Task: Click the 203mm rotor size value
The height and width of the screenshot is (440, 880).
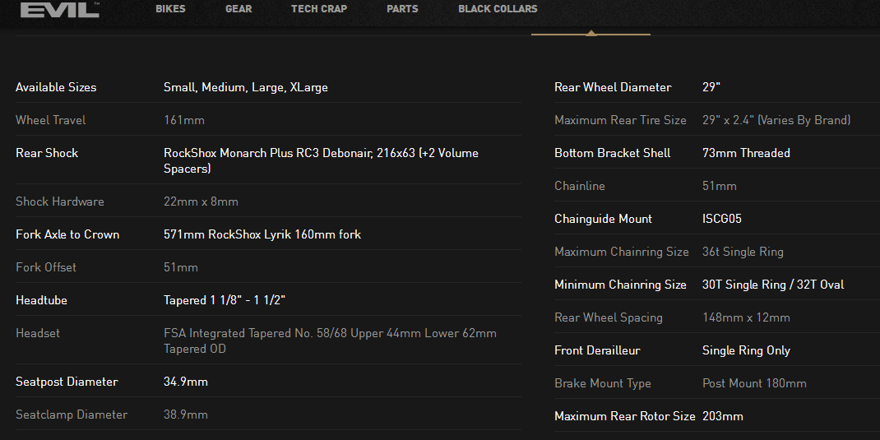Action: click(x=722, y=416)
